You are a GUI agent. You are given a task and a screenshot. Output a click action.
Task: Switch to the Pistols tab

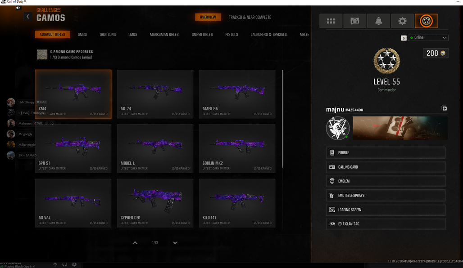(231, 35)
